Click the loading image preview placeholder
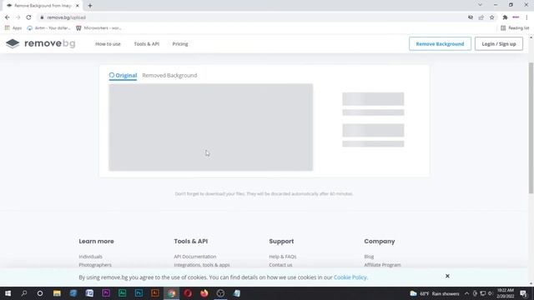Image resolution: width=534 pixels, height=300 pixels. [211, 127]
